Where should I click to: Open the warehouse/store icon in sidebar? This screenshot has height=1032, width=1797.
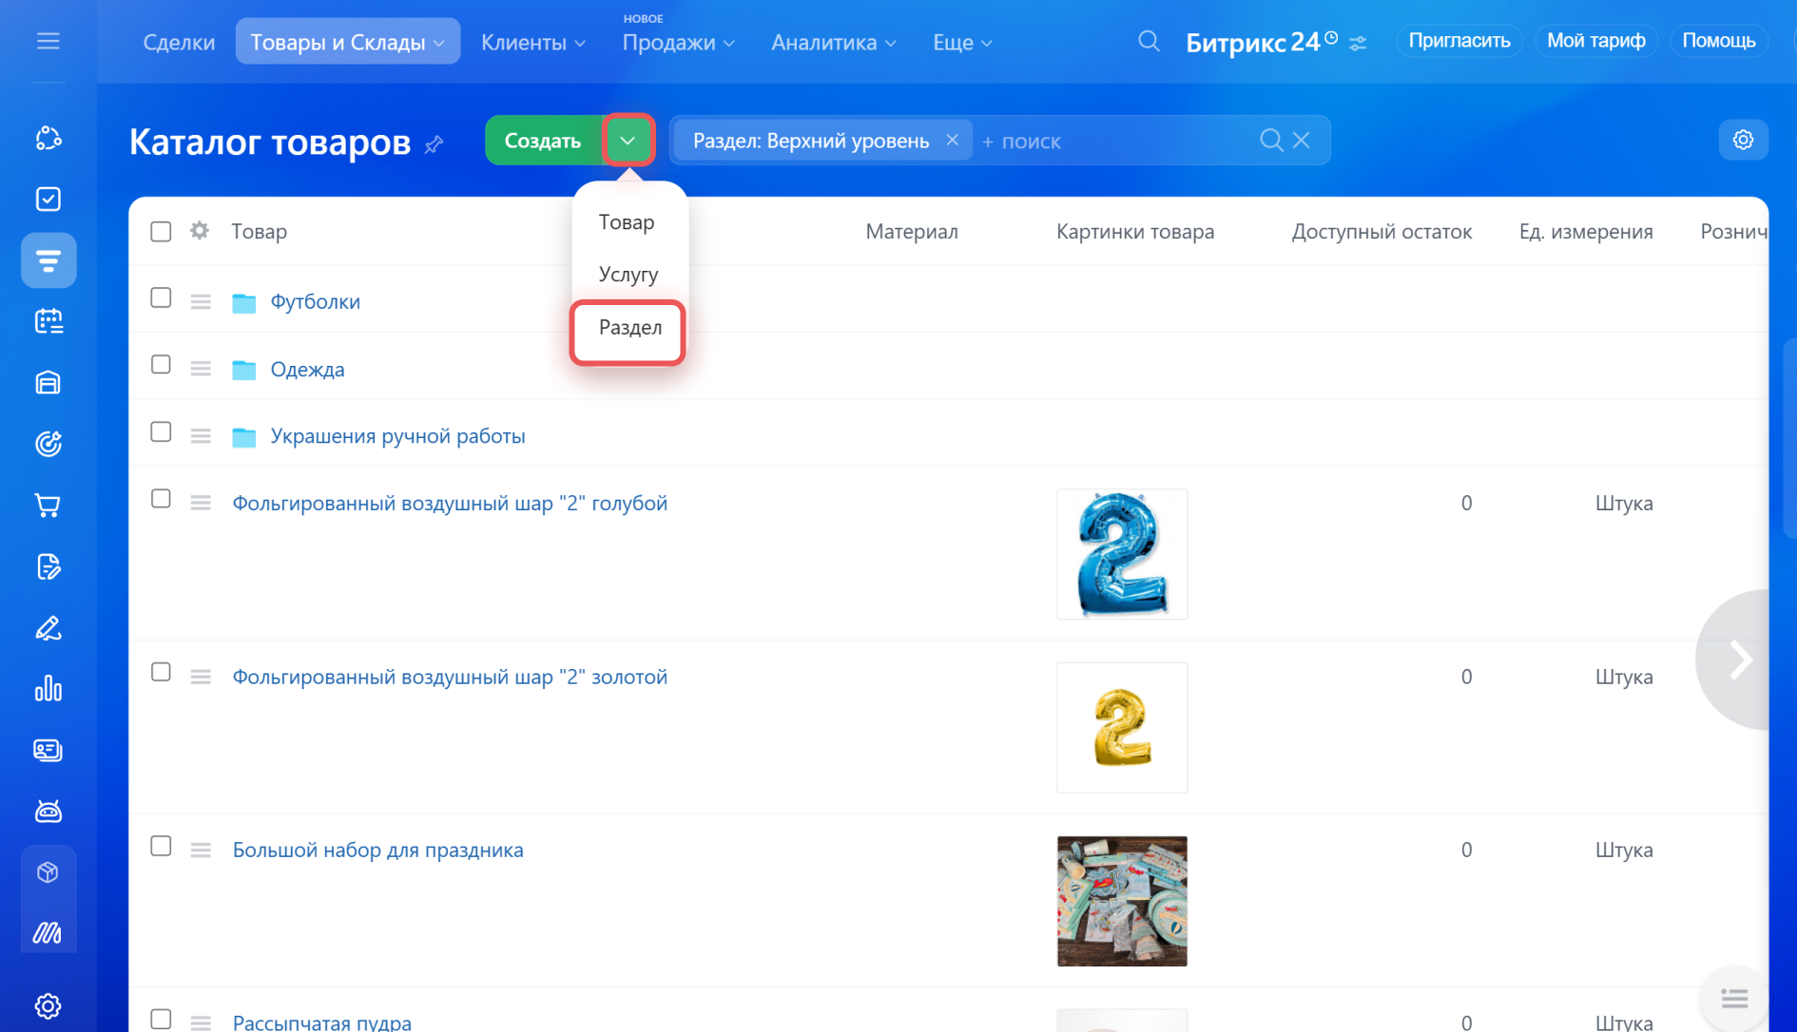tap(48, 383)
